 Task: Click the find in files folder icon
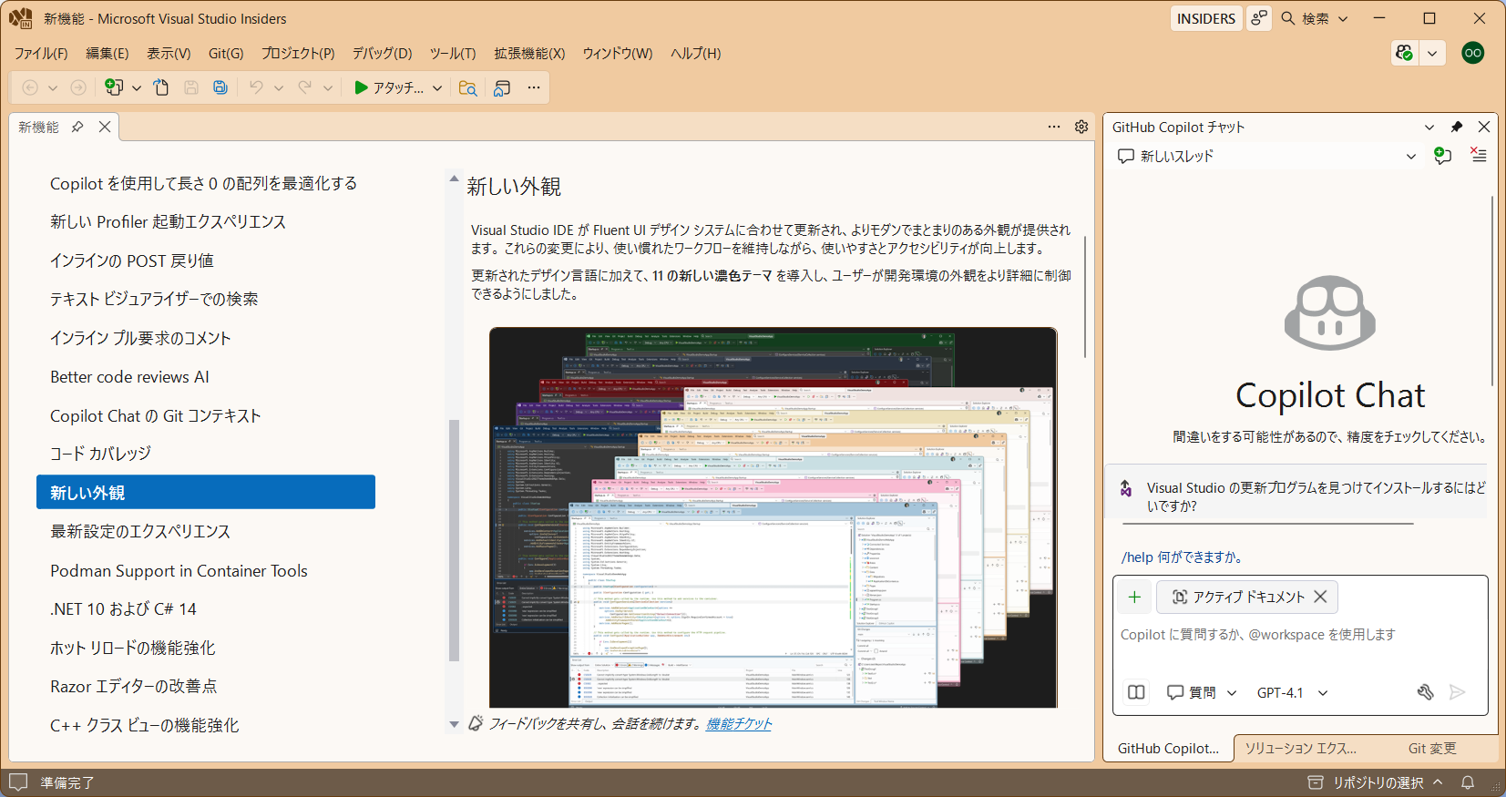tap(467, 87)
